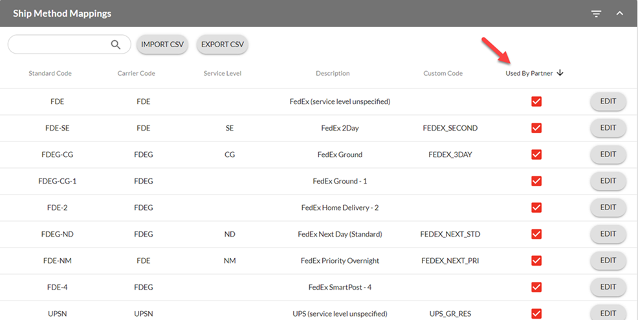Screen dimensions: 638x320
Task: Edit the FedEx Ground - 1 mapping
Action: (x=608, y=181)
